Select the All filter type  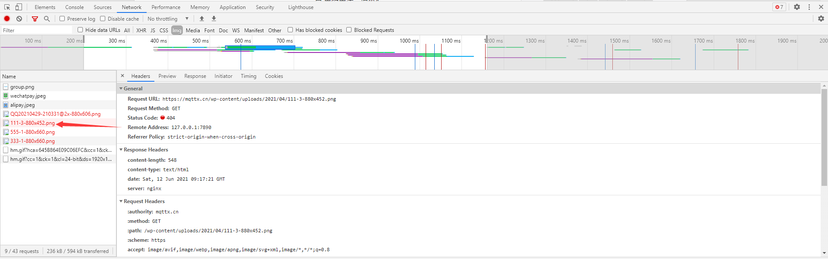tap(127, 30)
